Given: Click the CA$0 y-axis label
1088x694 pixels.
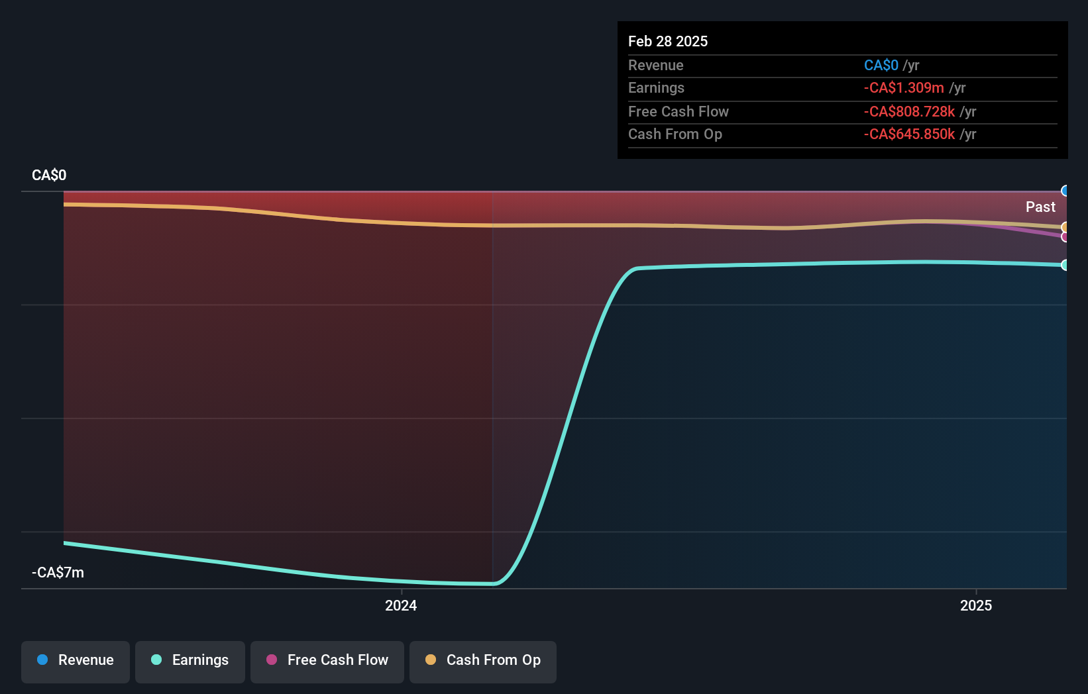Looking at the screenshot, I should tap(49, 175).
